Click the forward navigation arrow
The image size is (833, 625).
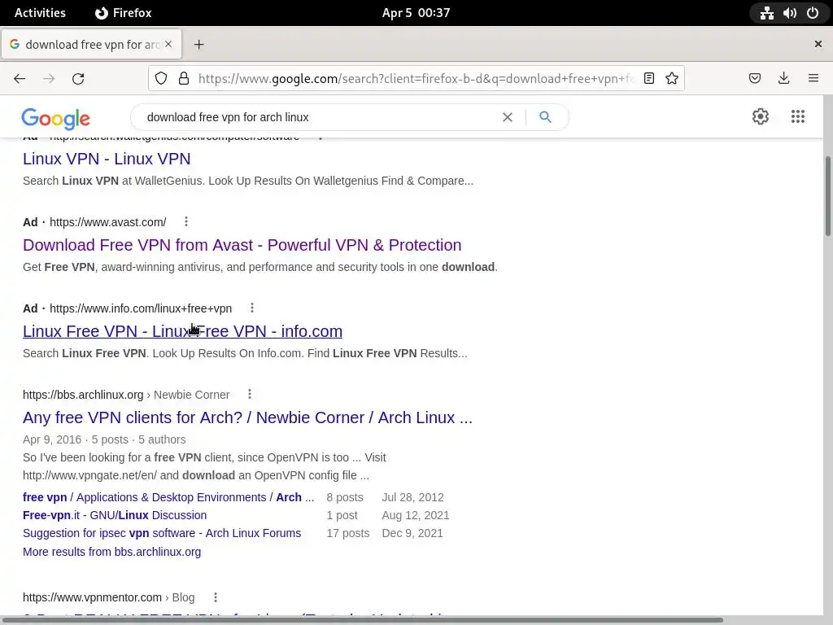pos(49,79)
